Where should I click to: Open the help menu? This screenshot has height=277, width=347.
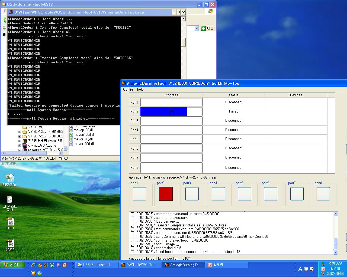point(140,89)
